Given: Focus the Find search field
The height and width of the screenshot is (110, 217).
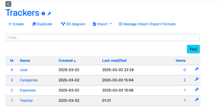Looking at the screenshot, I should pos(103,37).
